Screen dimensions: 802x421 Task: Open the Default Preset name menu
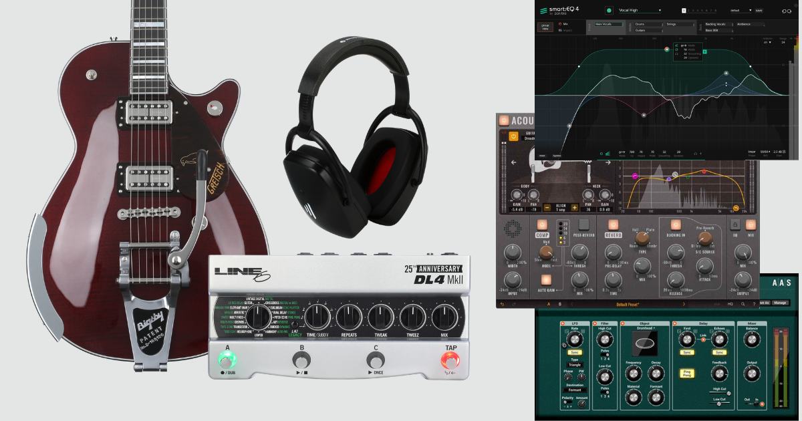click(x=628, y=304)
